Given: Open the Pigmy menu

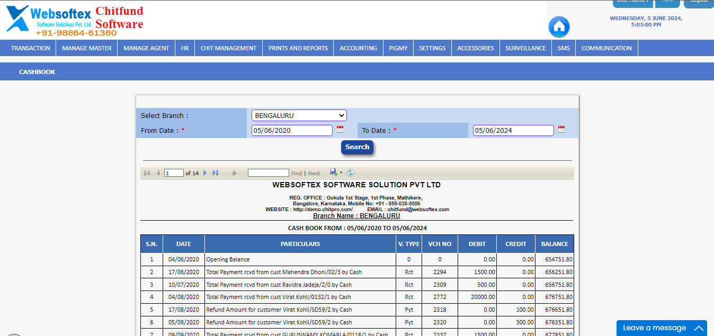Looking at the screenshot, I should click(x=398, y=48).
